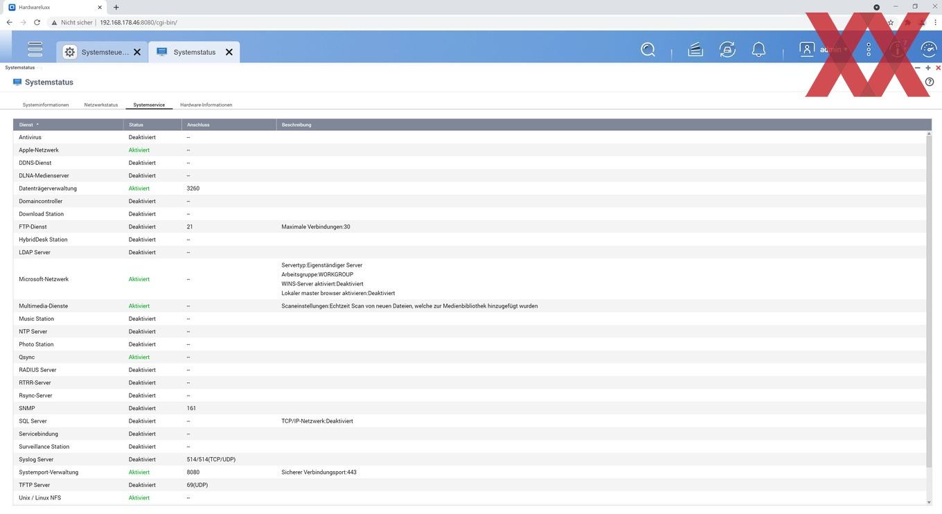Open more options three-dot icon
Screen dimensions: 942x514
(x=869, y=50)
